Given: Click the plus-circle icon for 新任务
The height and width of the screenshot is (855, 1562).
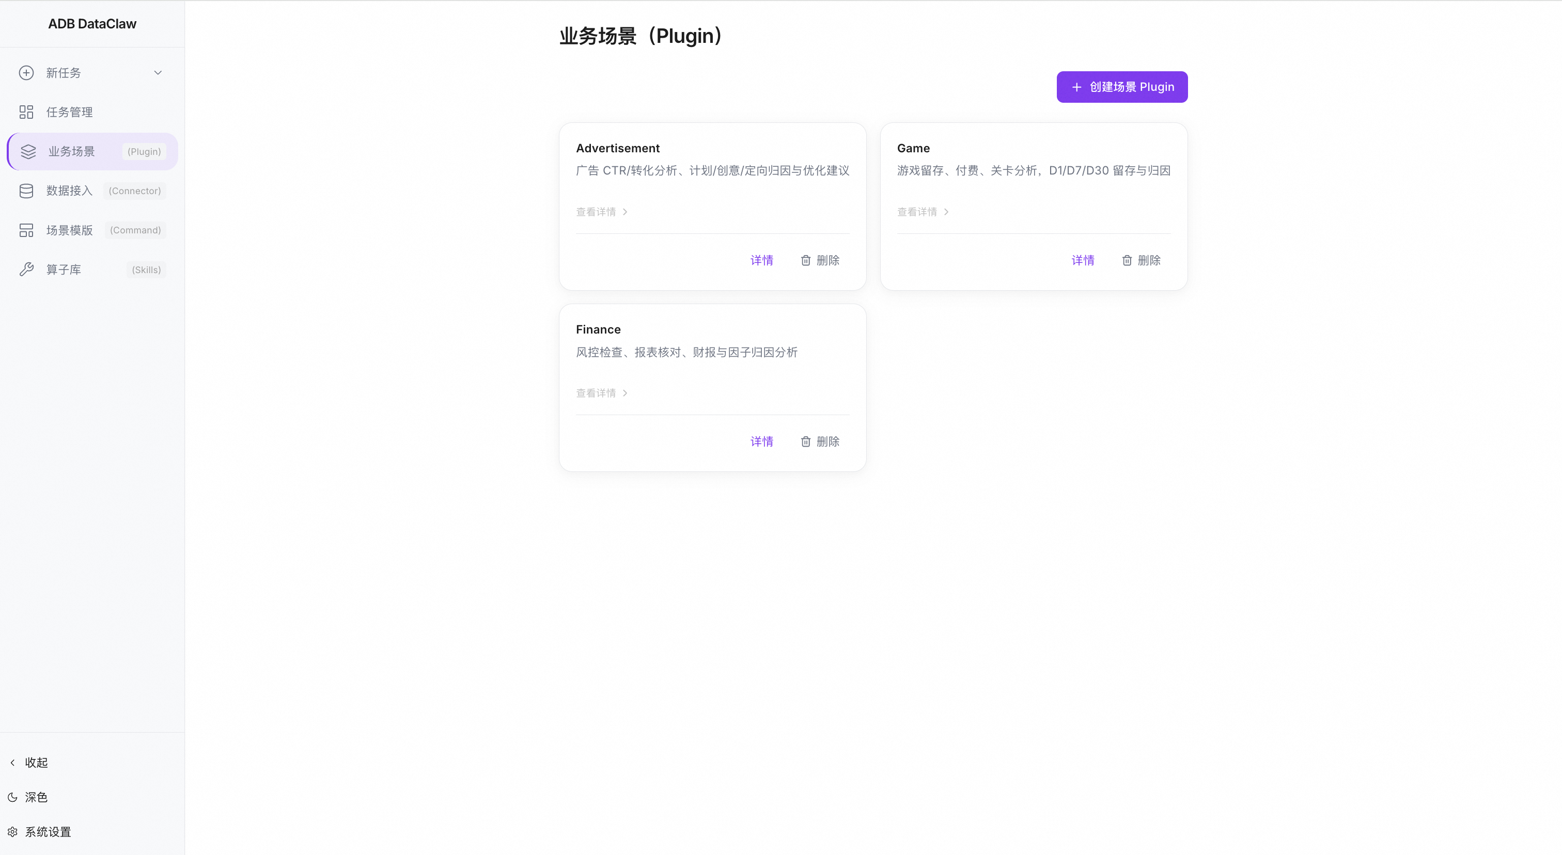Looking at the screenshot, I should (26, 73).
